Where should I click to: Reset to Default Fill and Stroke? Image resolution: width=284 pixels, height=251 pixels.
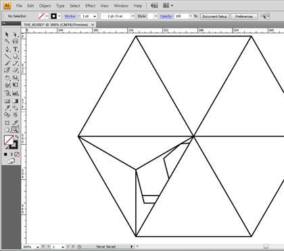(6, 147)
